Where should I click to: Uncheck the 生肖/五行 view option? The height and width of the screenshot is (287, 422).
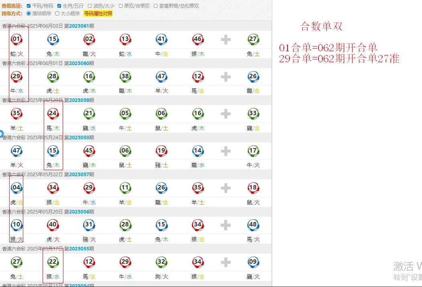(59, 6)
